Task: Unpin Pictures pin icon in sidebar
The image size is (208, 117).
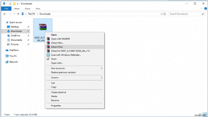Action: click(x=28, y=44)
